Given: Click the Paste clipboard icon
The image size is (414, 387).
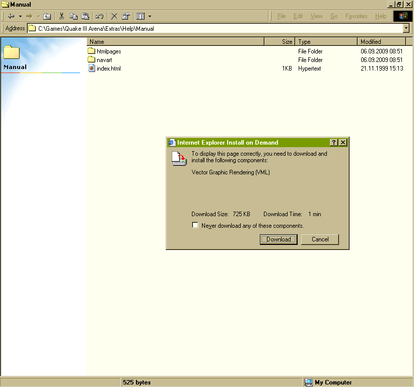Looking at the screenshot, I should pos(85,16).
